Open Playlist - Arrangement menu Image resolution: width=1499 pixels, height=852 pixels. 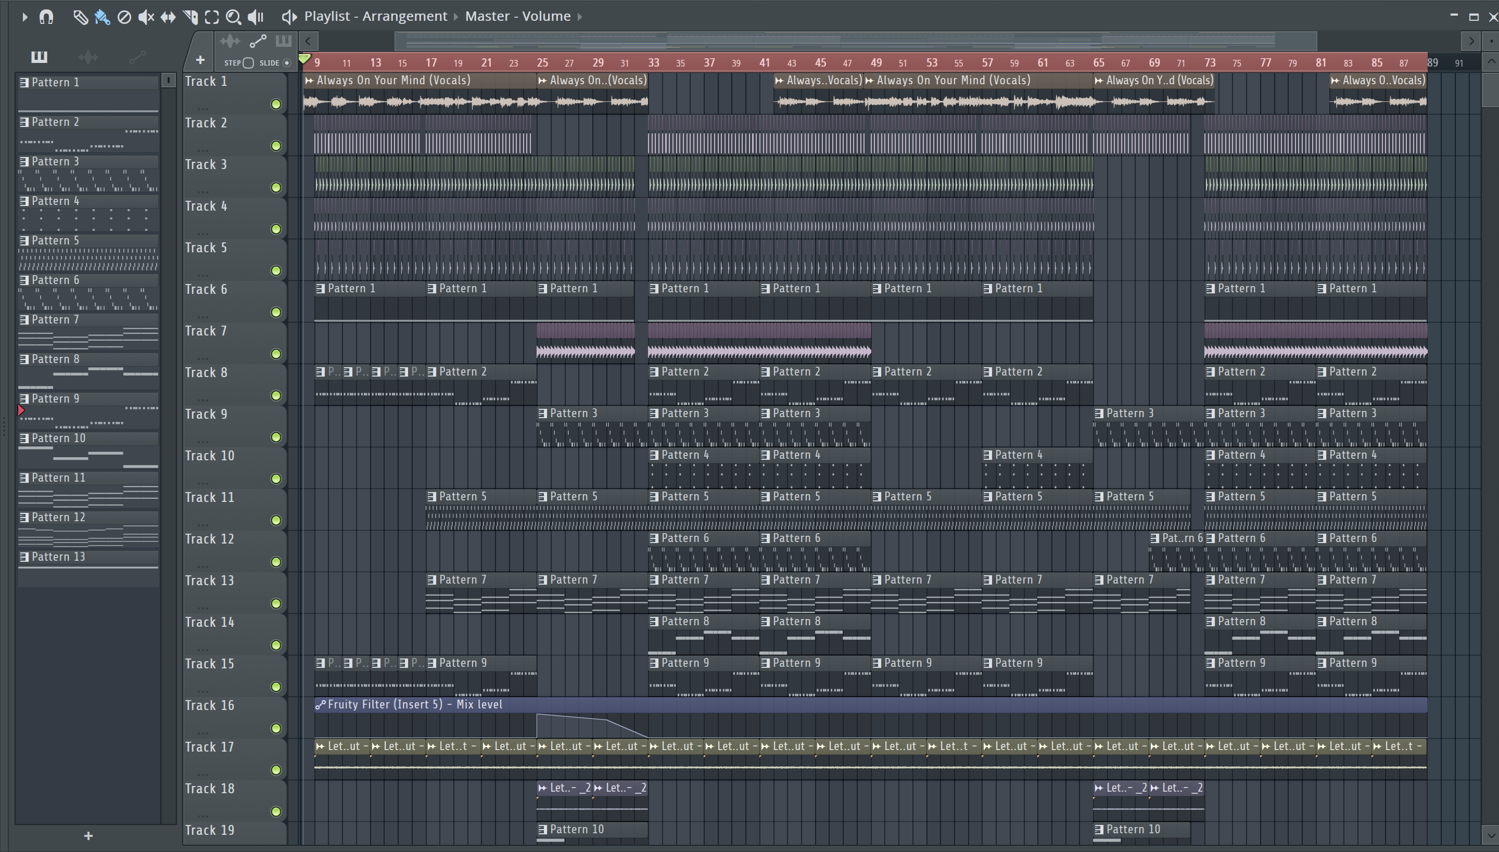pyautogui.click(x=375, y=17)
